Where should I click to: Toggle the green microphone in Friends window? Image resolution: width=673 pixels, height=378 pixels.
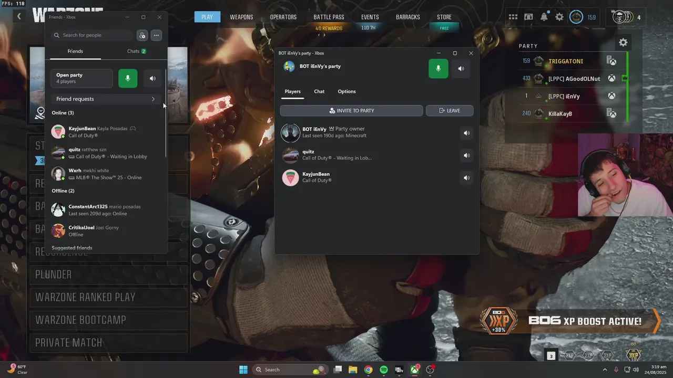(x=128, y=78)
